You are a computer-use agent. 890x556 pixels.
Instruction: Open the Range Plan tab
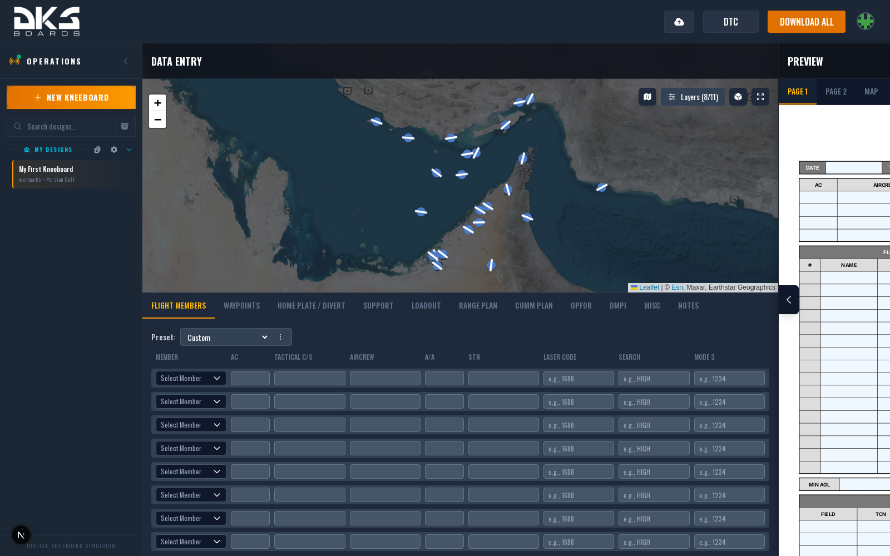(478, 306)
